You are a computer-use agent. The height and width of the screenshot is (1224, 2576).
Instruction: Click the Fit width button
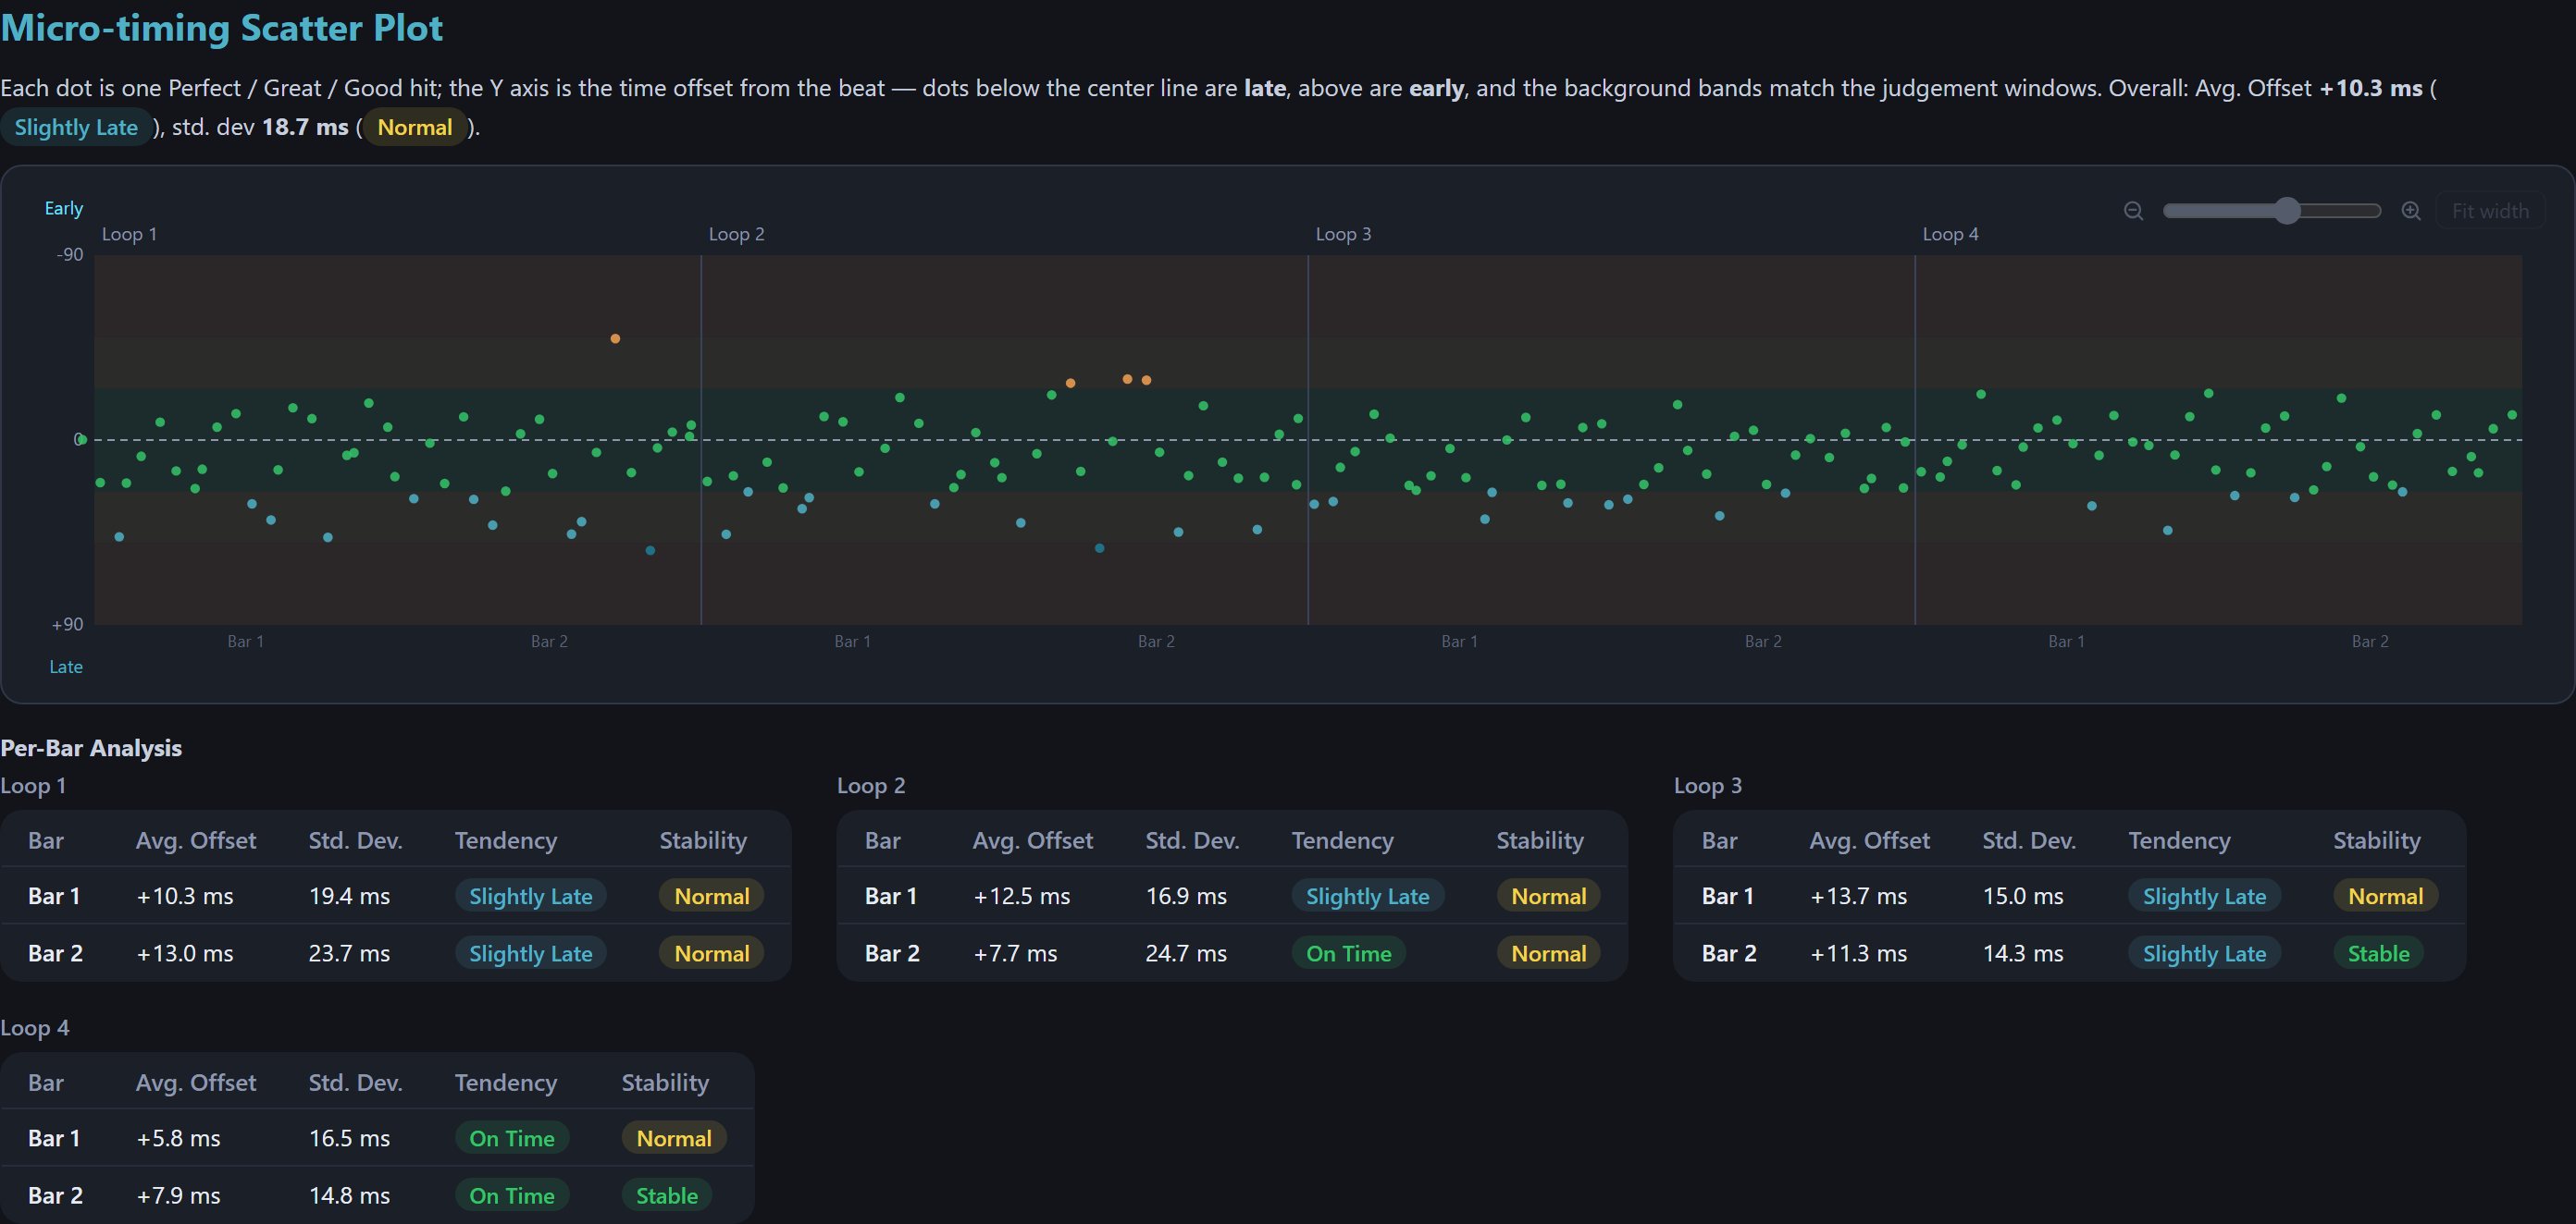(2490, 211)
